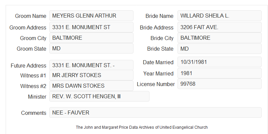Screen dimensions: 268x134
Task: Select the Future Address text field
Action: click(91, 65)
